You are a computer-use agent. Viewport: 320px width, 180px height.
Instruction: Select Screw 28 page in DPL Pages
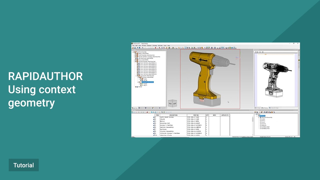coord(263,124)
